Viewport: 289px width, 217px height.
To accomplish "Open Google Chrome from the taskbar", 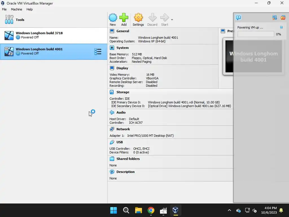I will pos(151,210).
